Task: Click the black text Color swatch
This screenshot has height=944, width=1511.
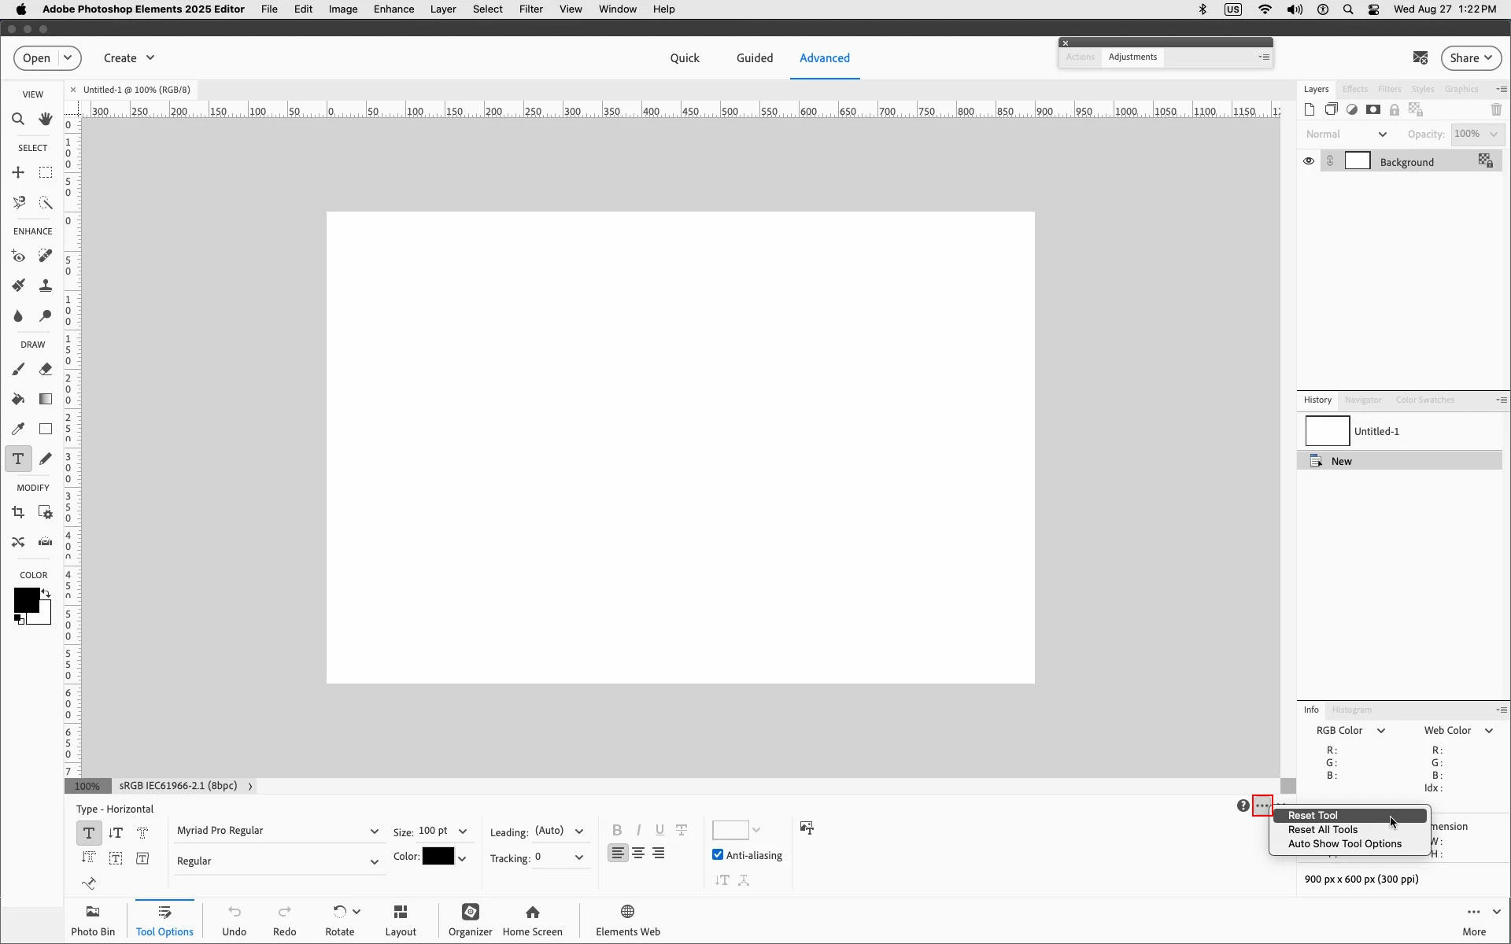Action: [x=438, y=857]
